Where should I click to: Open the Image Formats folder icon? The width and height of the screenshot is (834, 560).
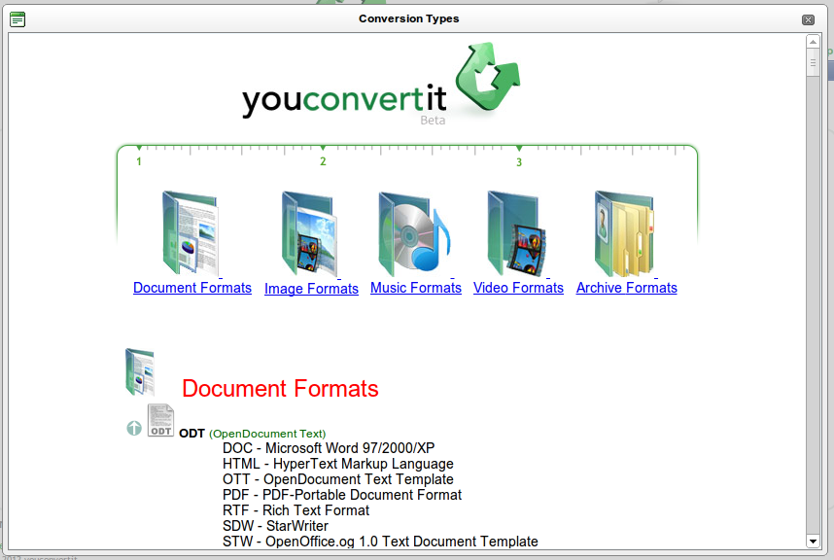pyautogui.click(x=309, y=233)
